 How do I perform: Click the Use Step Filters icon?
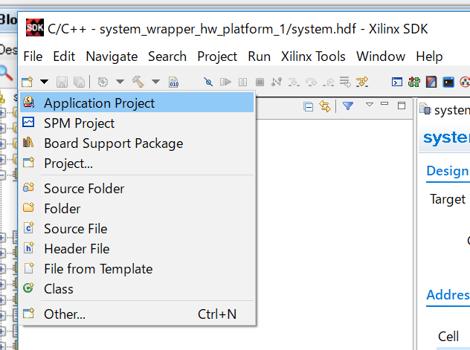tap(362, 82)
